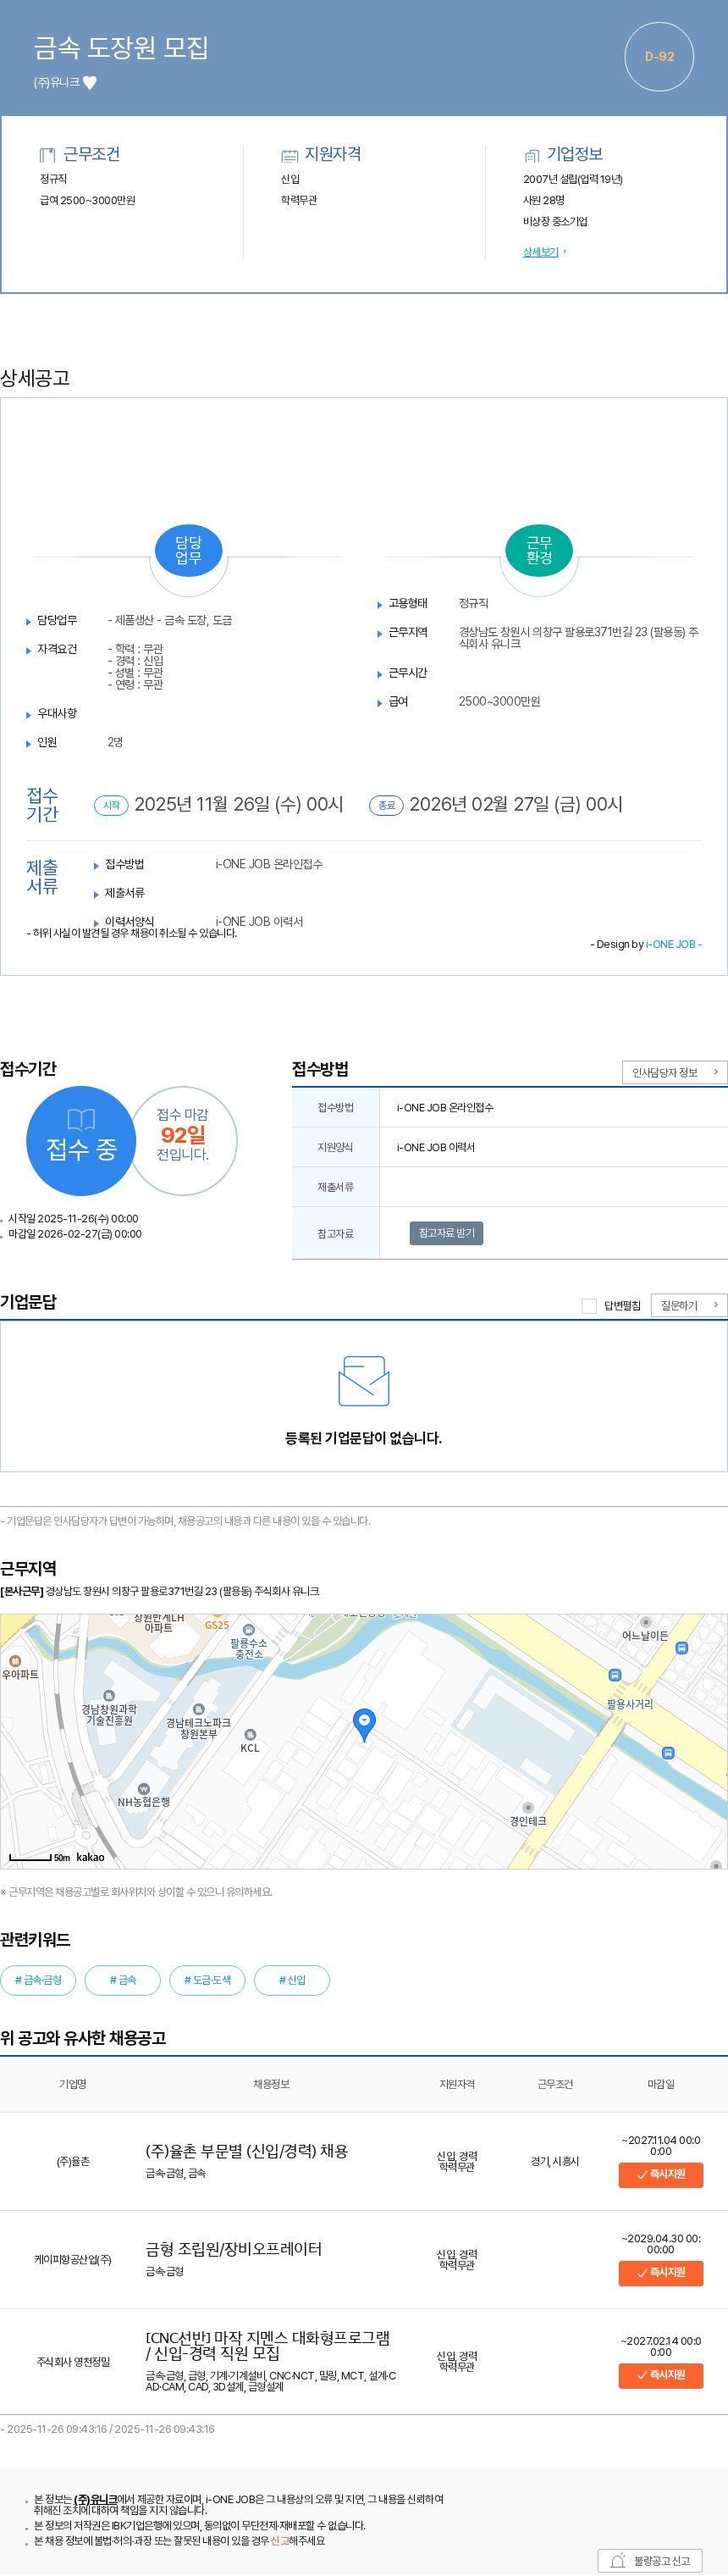Click the 경인테크 map marker
728x2576 pixels.
pos(528,1814)
